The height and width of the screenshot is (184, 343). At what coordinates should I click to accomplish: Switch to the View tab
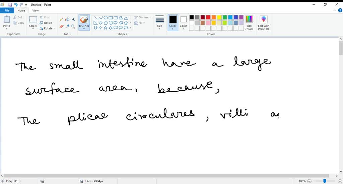[x=36, y=11]
